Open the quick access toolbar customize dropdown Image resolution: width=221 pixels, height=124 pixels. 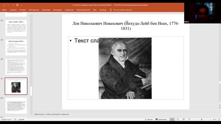(x=21, y=5)
